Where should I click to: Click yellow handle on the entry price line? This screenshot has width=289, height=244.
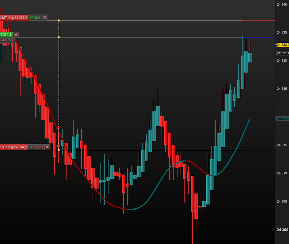click(x=59, y=37)
